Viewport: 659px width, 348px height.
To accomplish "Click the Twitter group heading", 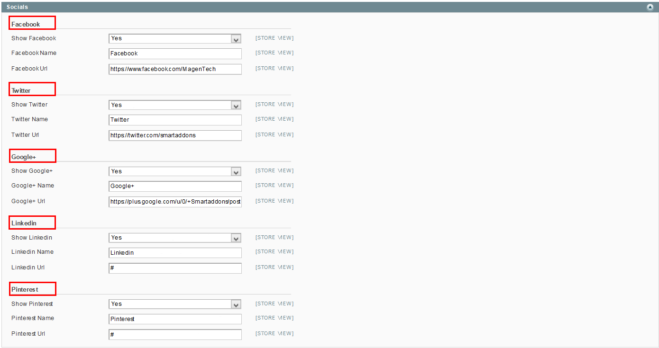I will click(21, 90).
